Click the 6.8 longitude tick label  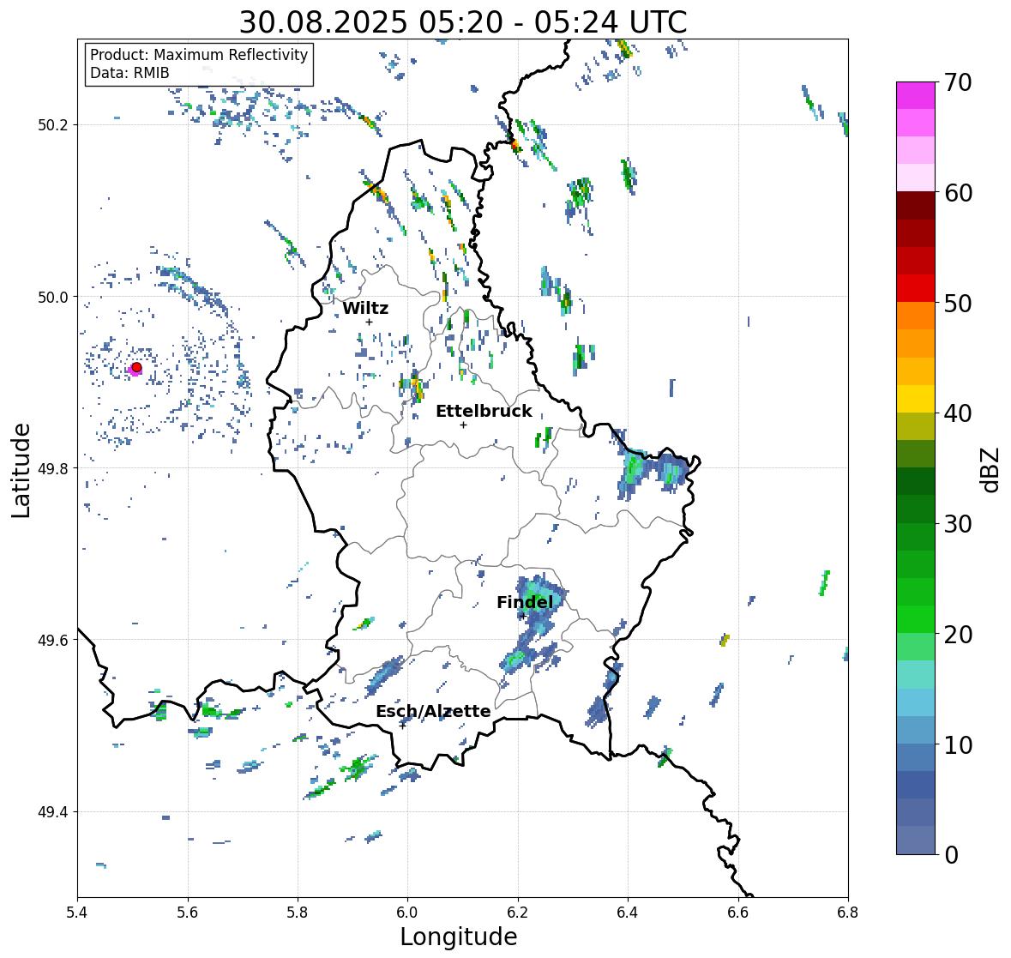(x=848, y=911)
